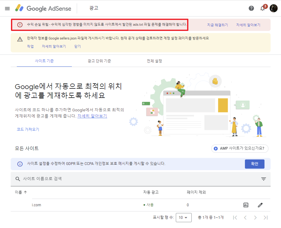Edit i.com with the pencil icon

click(x=260, y=205)
